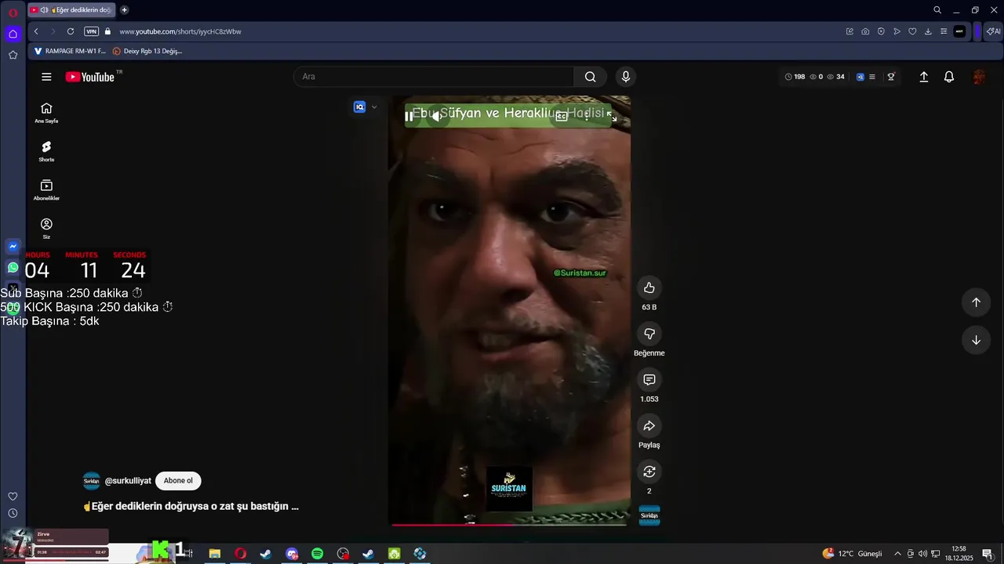Open Opera sidebar home icon
Viewport: 1004px width, 564px height.
pos(13,34)
